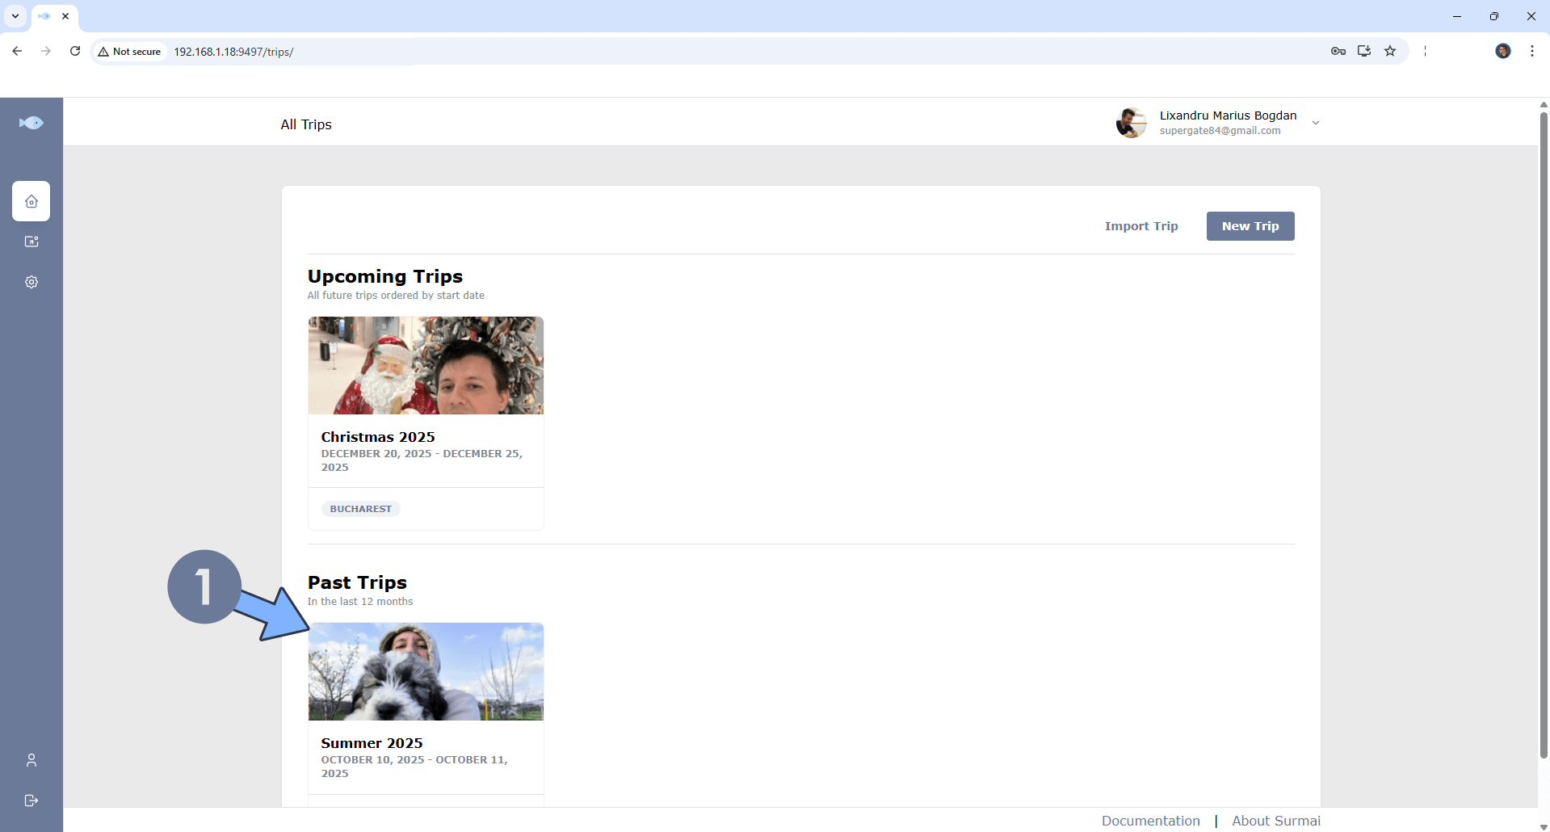
Task: Bookmark page with the star icon
Action: coord(1390,51)
